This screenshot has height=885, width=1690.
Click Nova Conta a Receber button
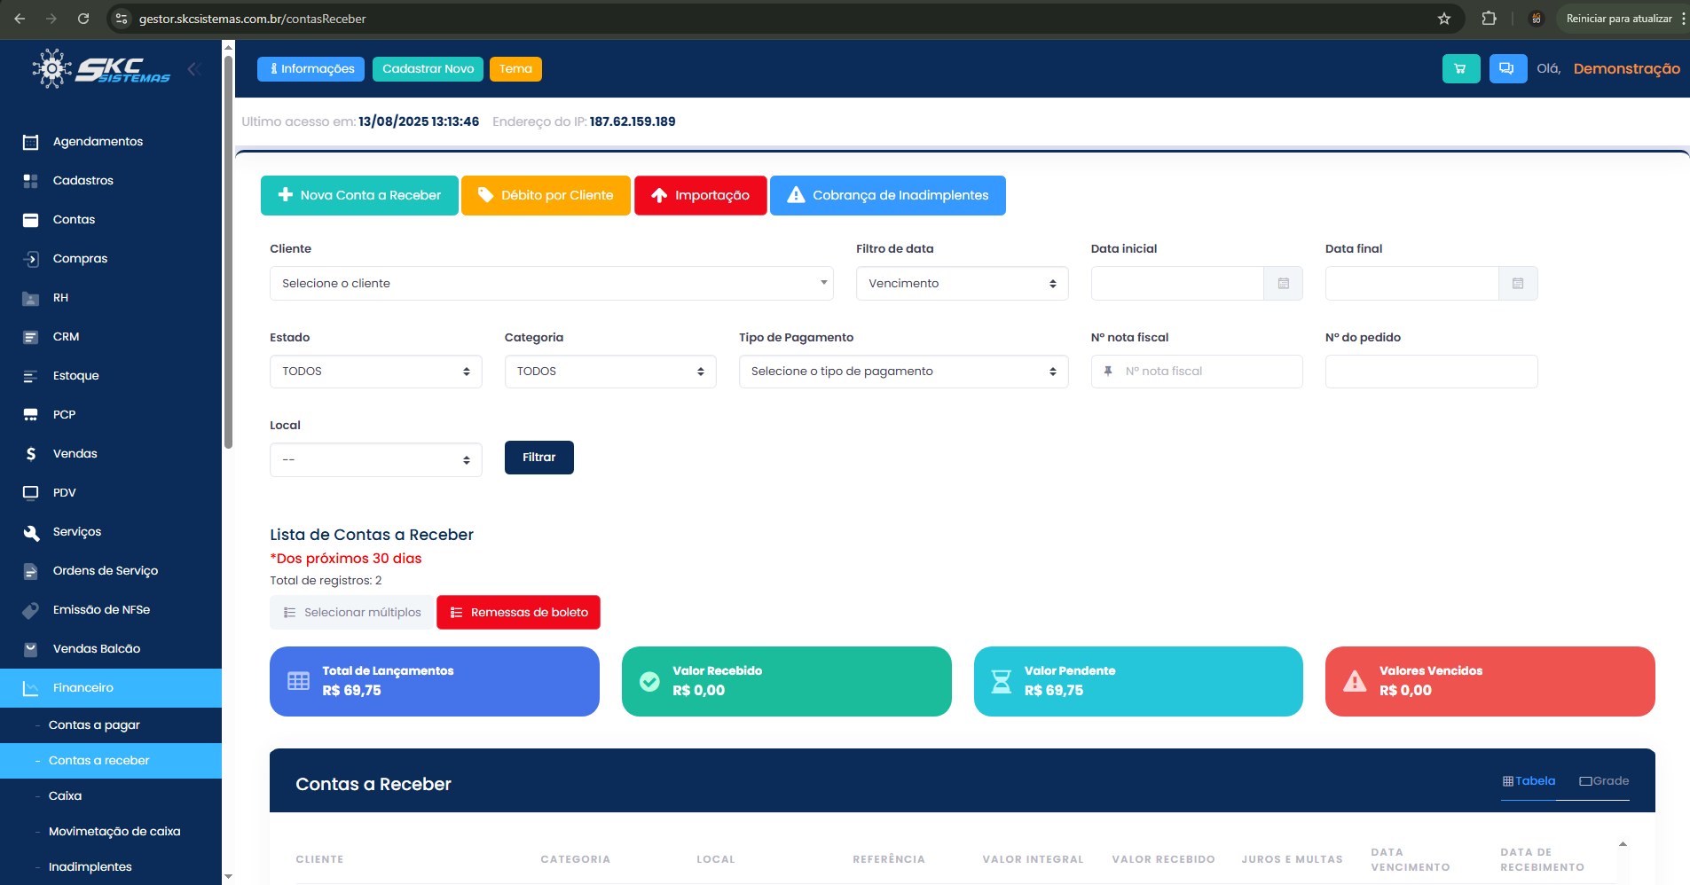tap(359, 196)
